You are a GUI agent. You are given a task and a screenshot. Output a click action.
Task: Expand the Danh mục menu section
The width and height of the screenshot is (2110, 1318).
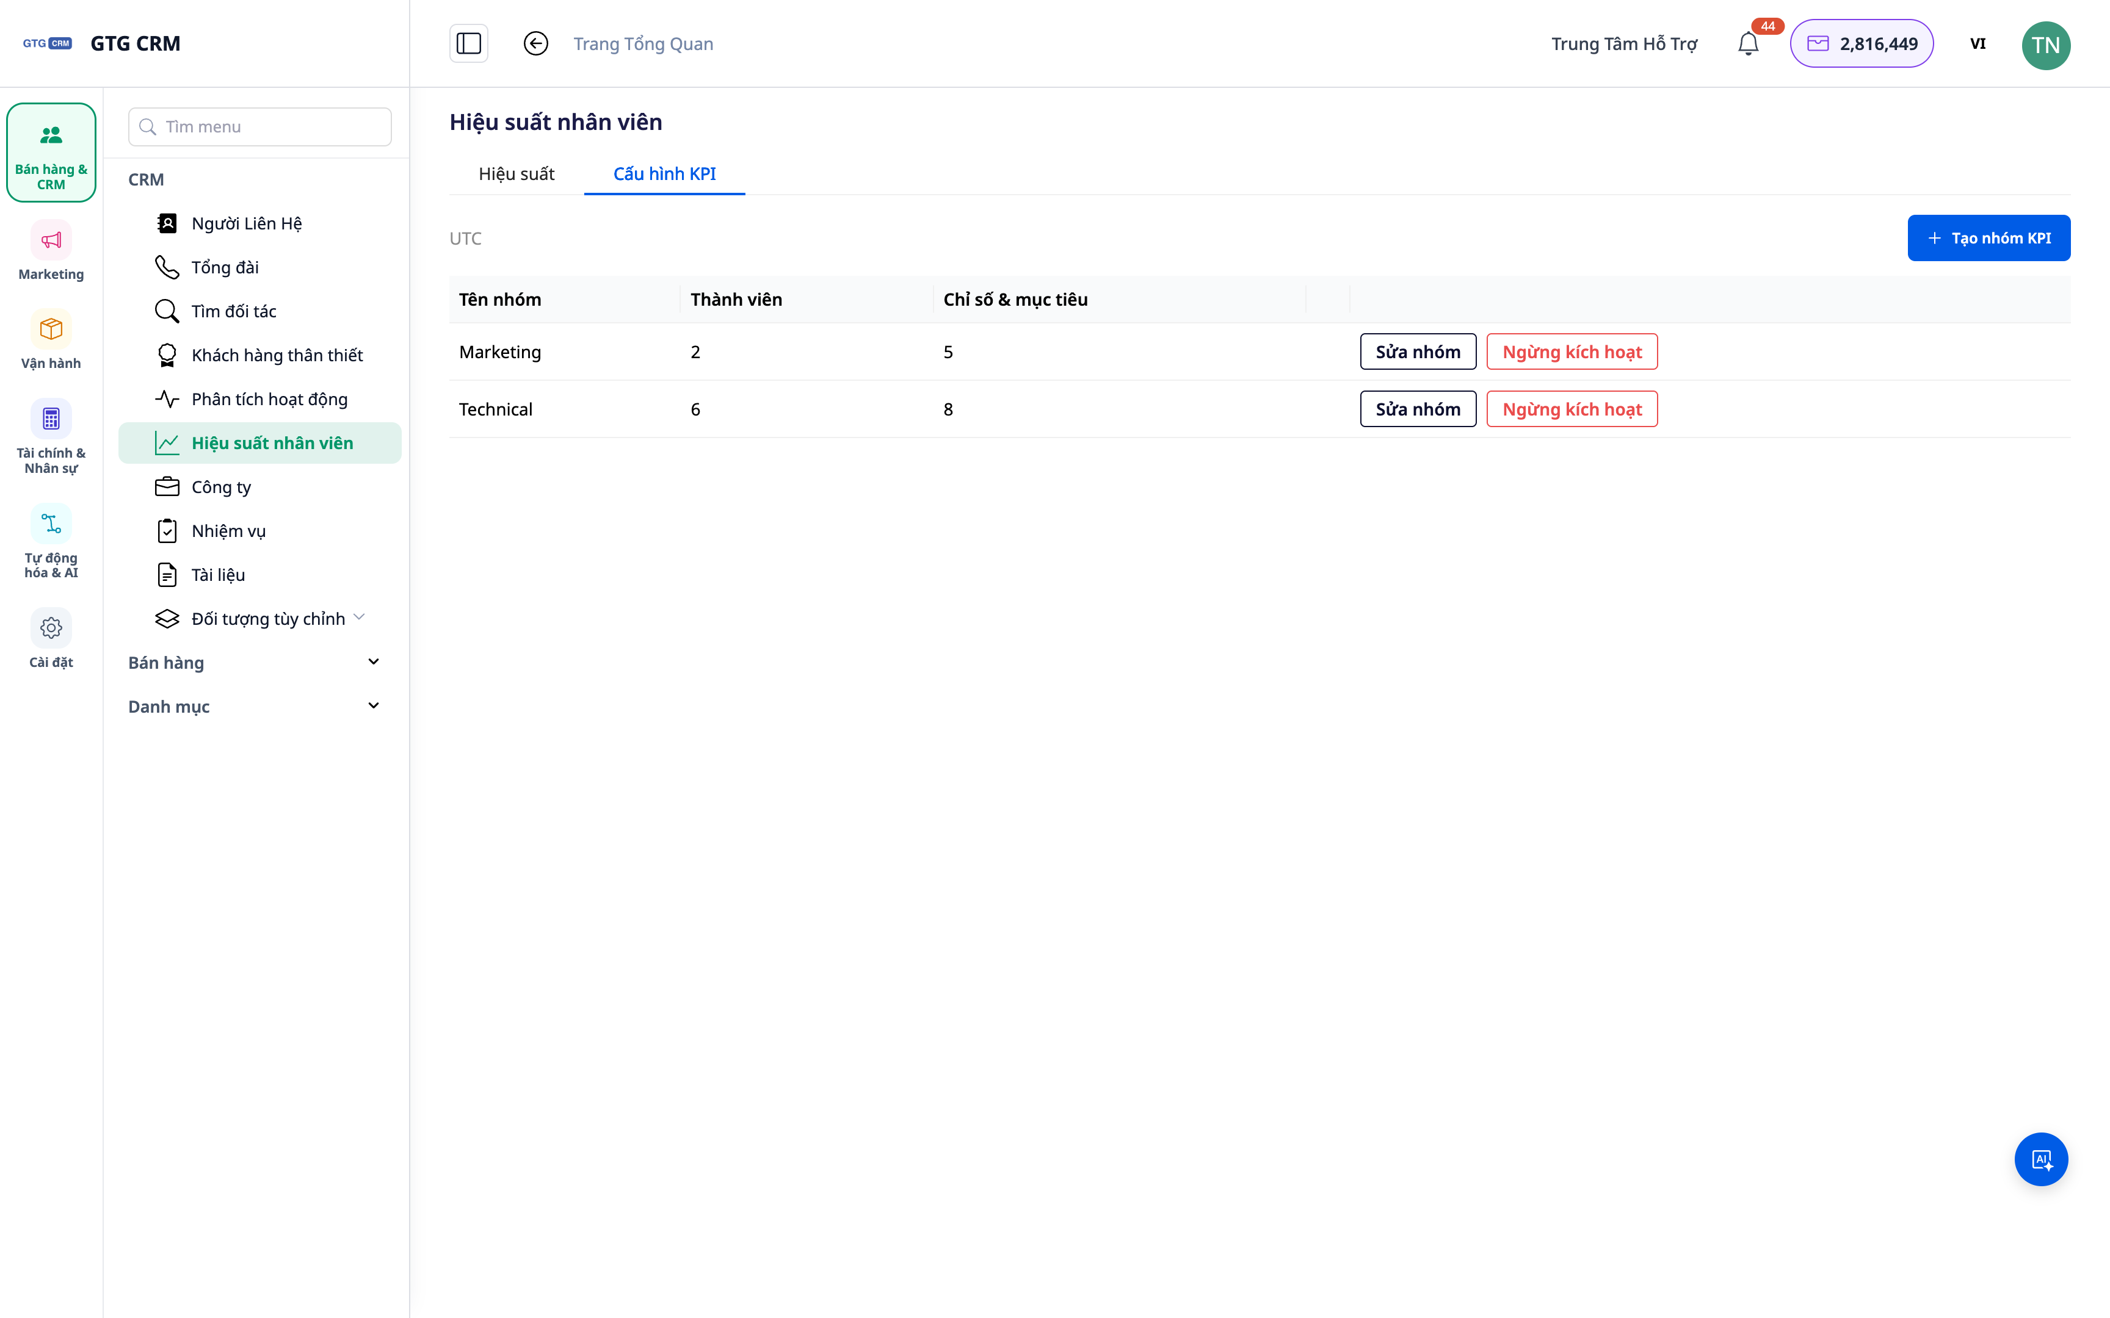point(259,706)
